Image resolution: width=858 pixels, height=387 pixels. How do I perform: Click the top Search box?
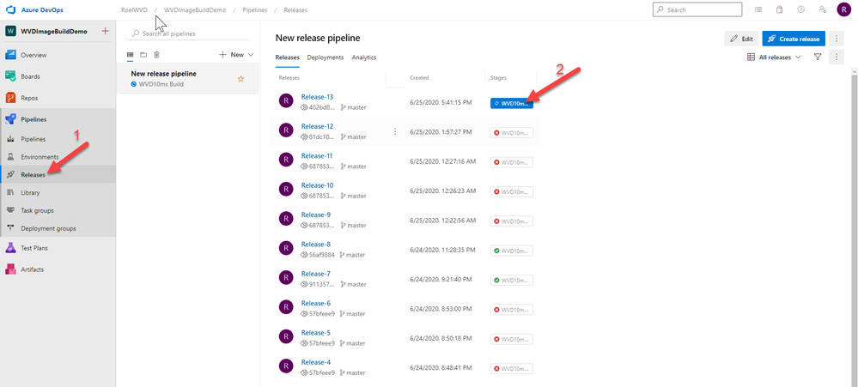point(697,9)
